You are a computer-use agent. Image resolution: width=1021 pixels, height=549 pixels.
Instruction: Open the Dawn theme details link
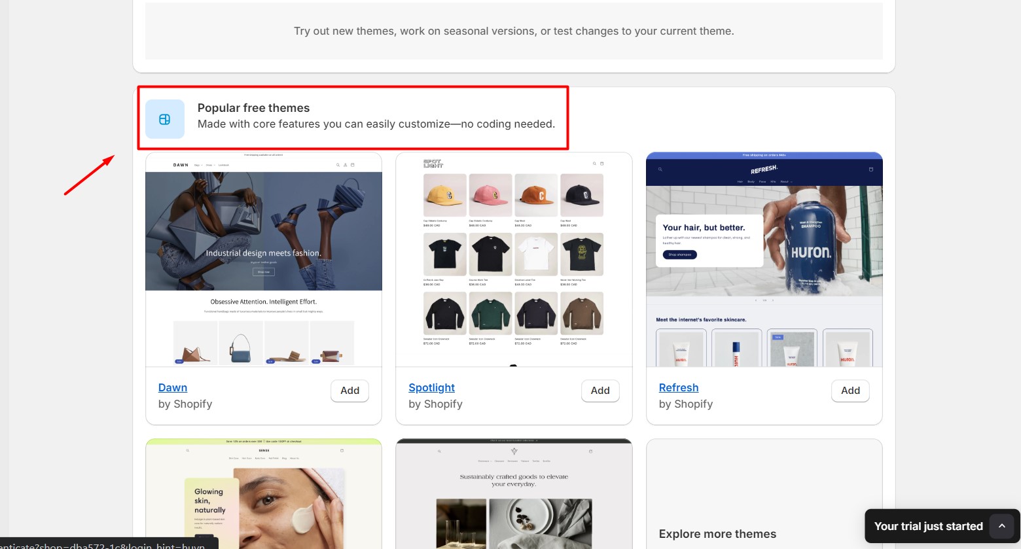(172, 387)
